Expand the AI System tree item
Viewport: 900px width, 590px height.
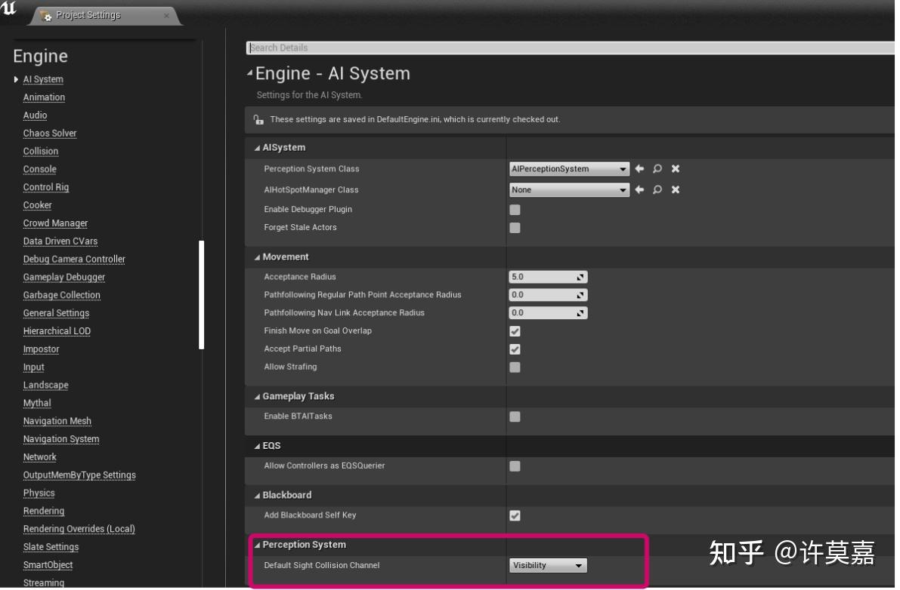click(16, 79)
